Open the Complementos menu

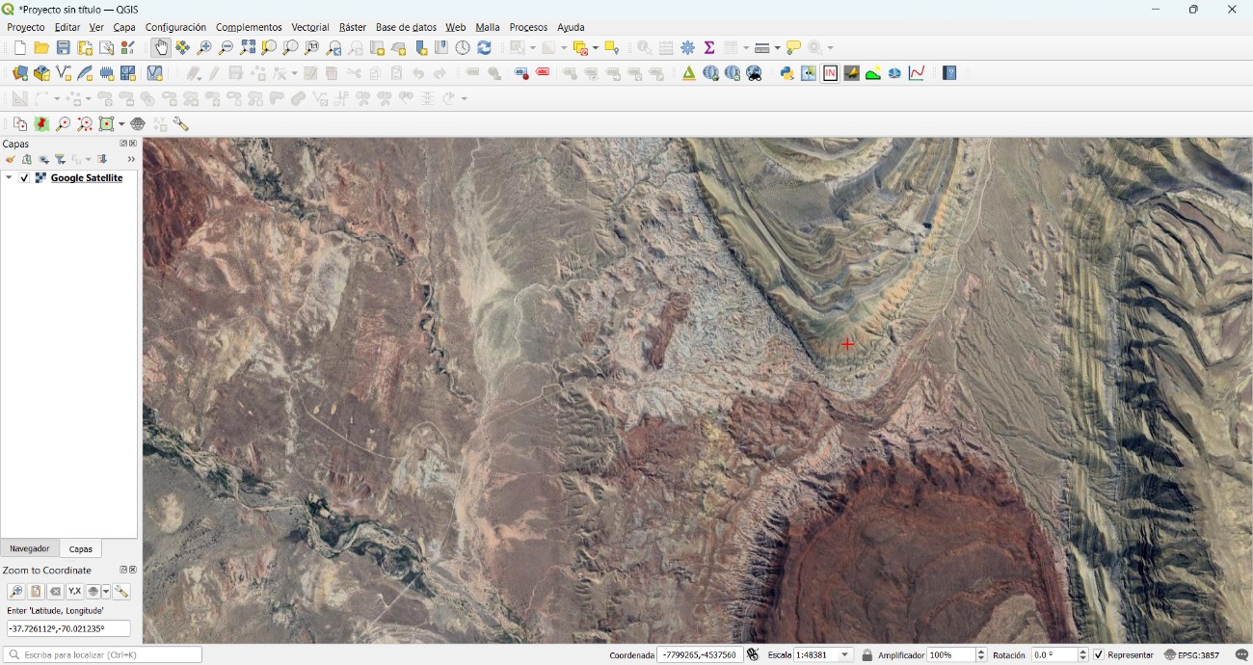249,27
